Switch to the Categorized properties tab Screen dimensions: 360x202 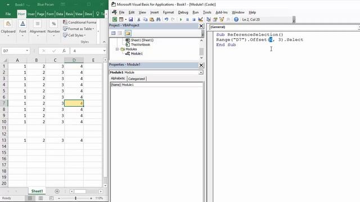tap(137, 79)
